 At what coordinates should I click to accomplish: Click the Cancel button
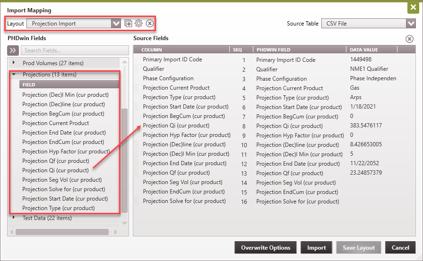click(400, 247)
